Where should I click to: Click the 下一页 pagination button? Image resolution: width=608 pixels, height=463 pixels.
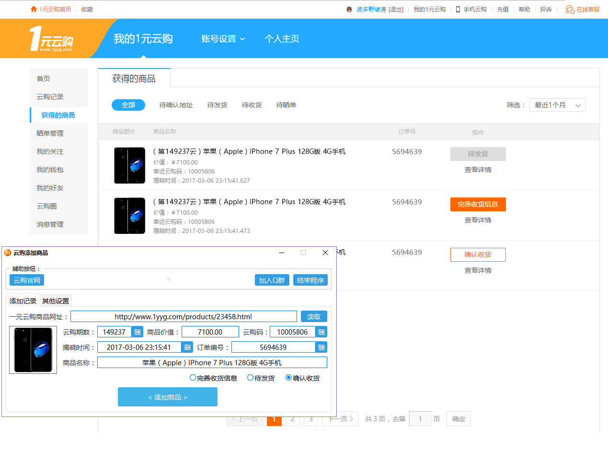point(340,419)
